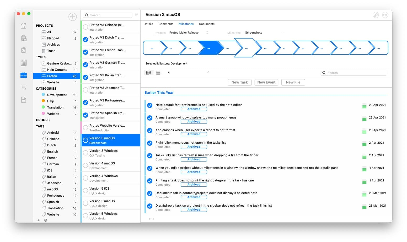Image resolution: width=407 pixels, height=242 pixels.
Task: Mark Proteo V3 Chinese project as complete
Action: [x=85, y=27]
